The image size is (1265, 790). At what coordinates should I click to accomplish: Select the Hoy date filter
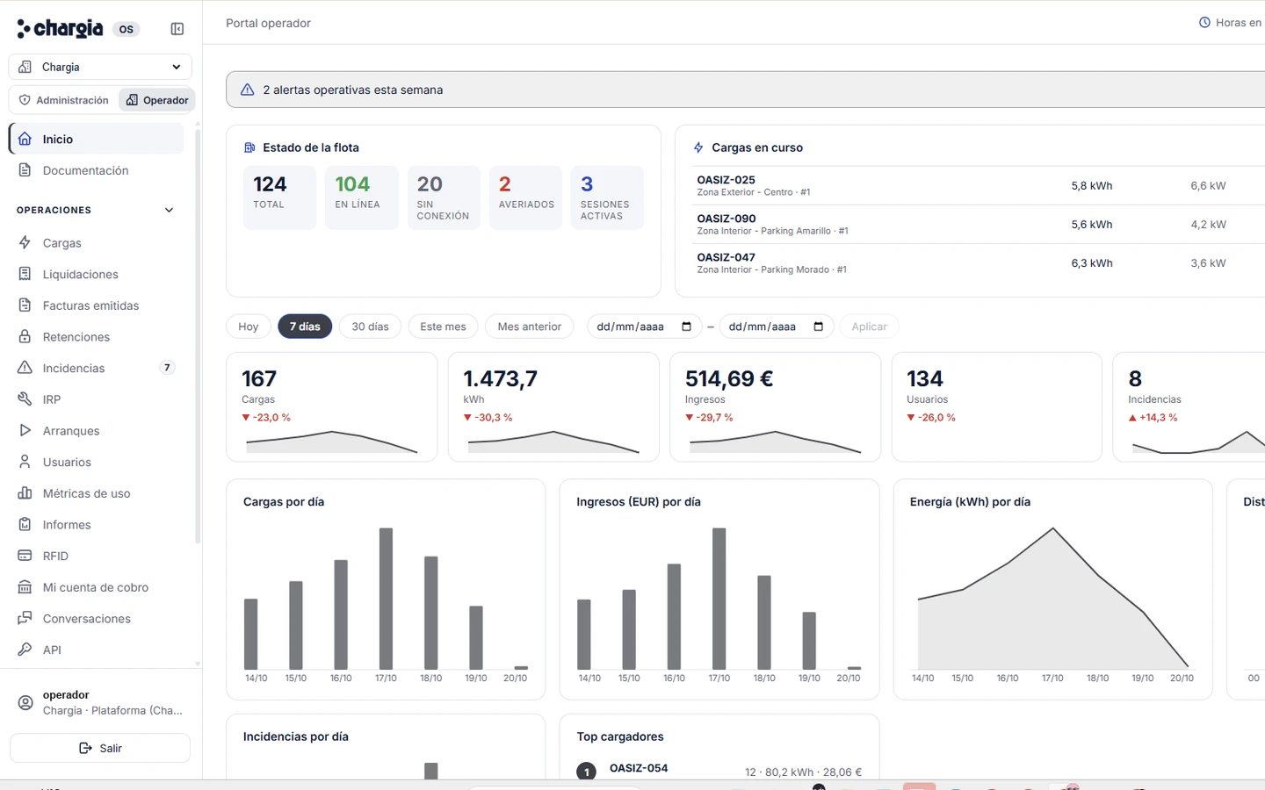[x=249, y=327]
